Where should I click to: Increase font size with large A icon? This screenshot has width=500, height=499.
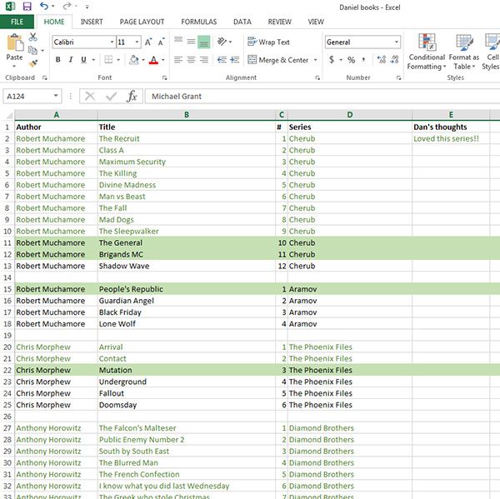(x=148, y=42)
